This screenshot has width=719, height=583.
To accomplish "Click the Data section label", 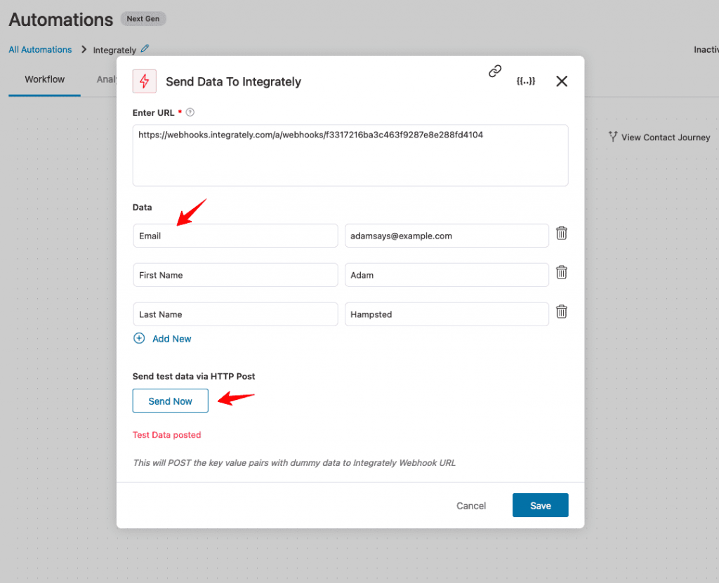I will [x=142, y=207].
